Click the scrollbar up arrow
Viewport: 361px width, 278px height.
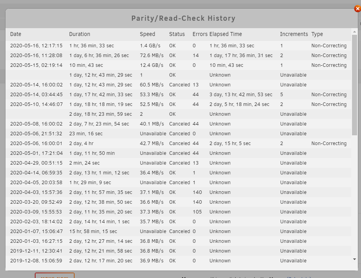click(x=355, y=32)
